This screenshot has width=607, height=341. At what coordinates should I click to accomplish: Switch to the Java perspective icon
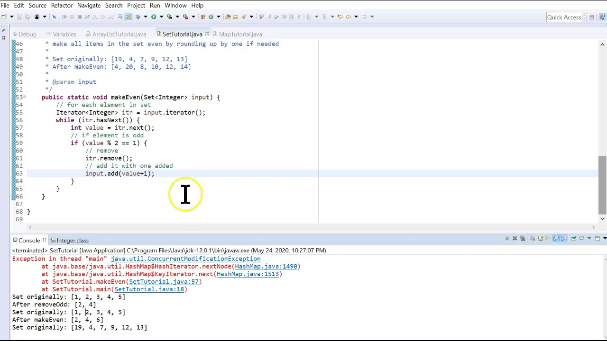click(x=601, y=17)
